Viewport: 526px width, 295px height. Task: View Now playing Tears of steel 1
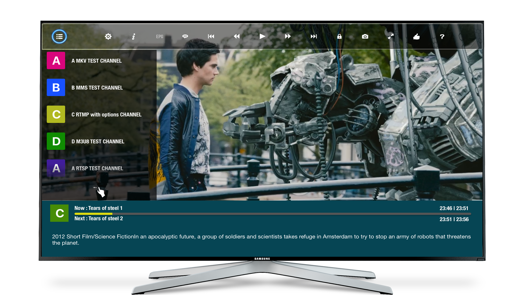pos(98,208)
